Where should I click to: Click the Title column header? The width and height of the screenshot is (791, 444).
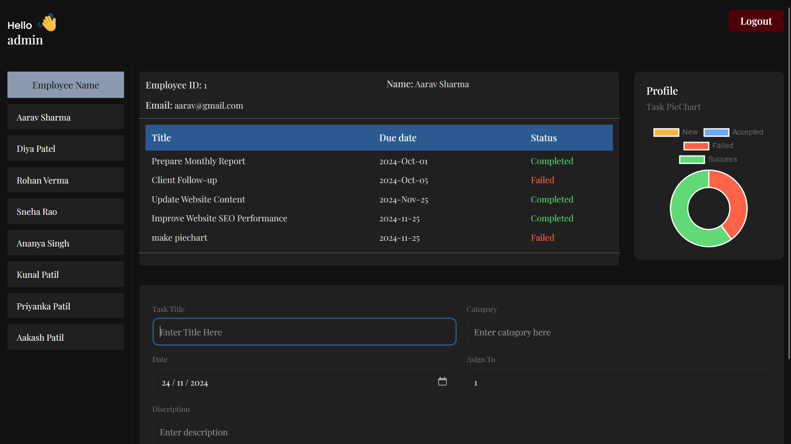[x=161, y=138]
